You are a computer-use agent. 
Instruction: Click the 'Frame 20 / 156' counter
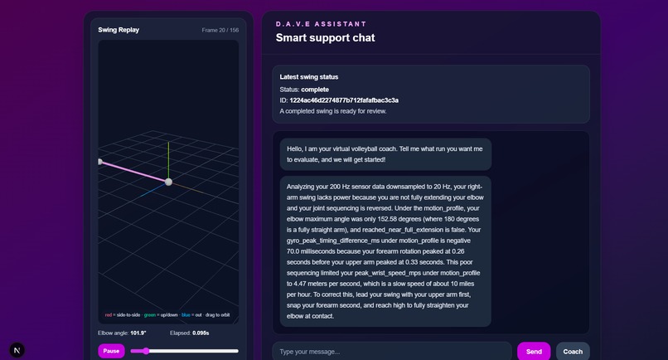[x=220, y=31]
